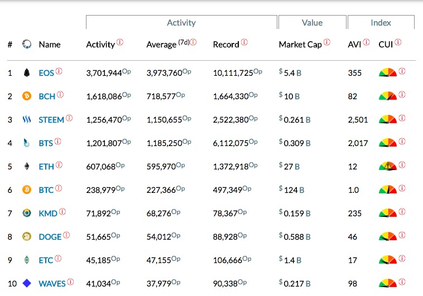This screenshot has width=423, height=296.
Task: Open info icon next to Market Cap header
Action: coord(326,42)
